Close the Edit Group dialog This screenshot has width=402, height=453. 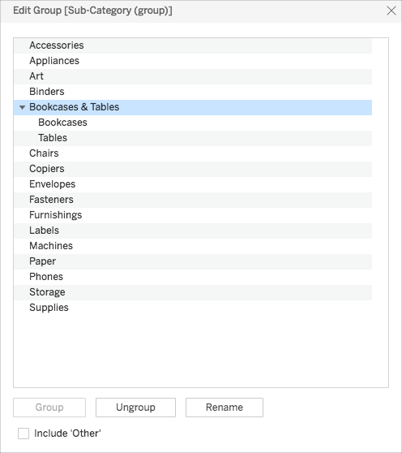[391, 11]
